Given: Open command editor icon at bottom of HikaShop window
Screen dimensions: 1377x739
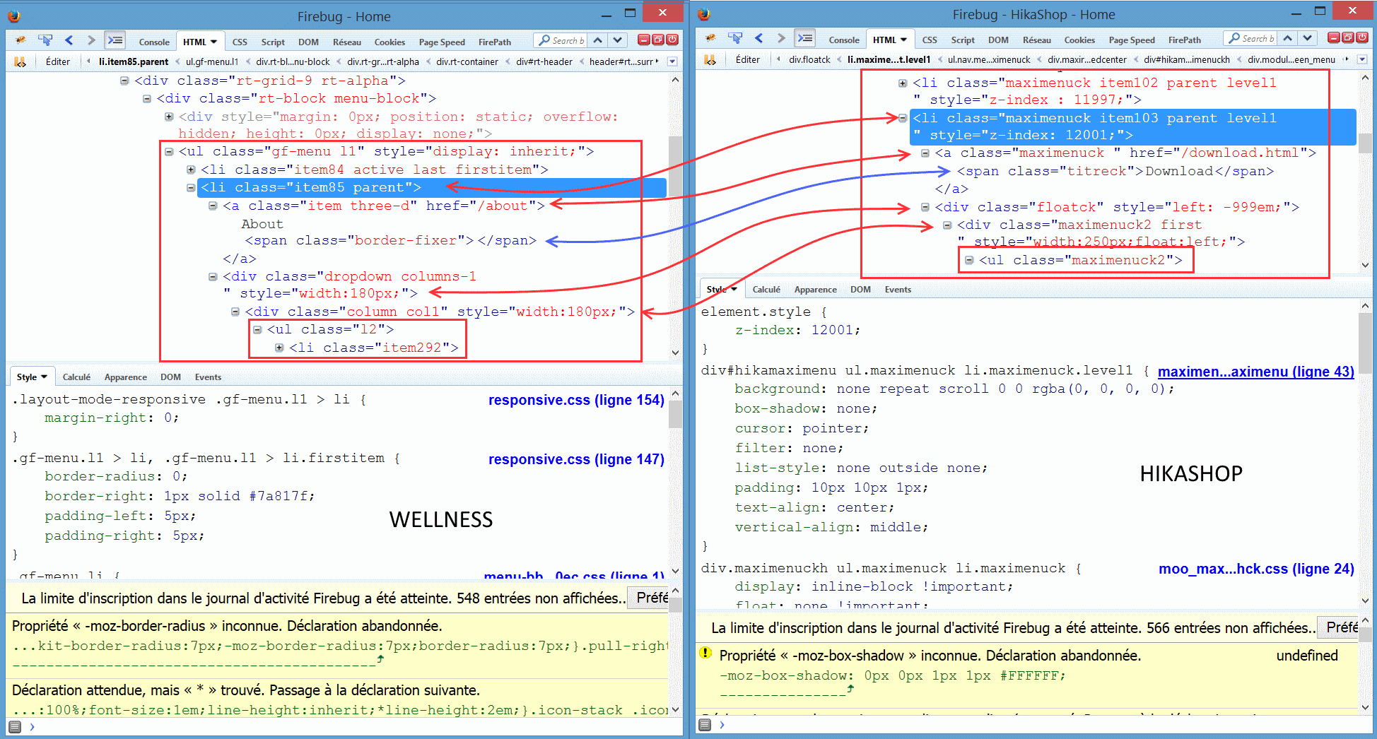Looking at the screenshot, I should point(705,724).
